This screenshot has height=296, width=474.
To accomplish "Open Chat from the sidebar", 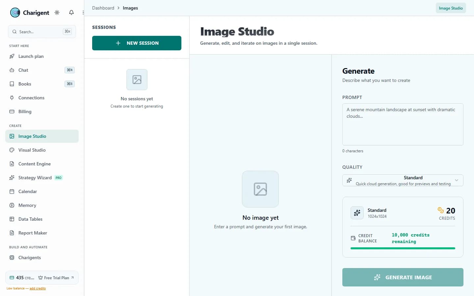I will (x=42, y=70).
